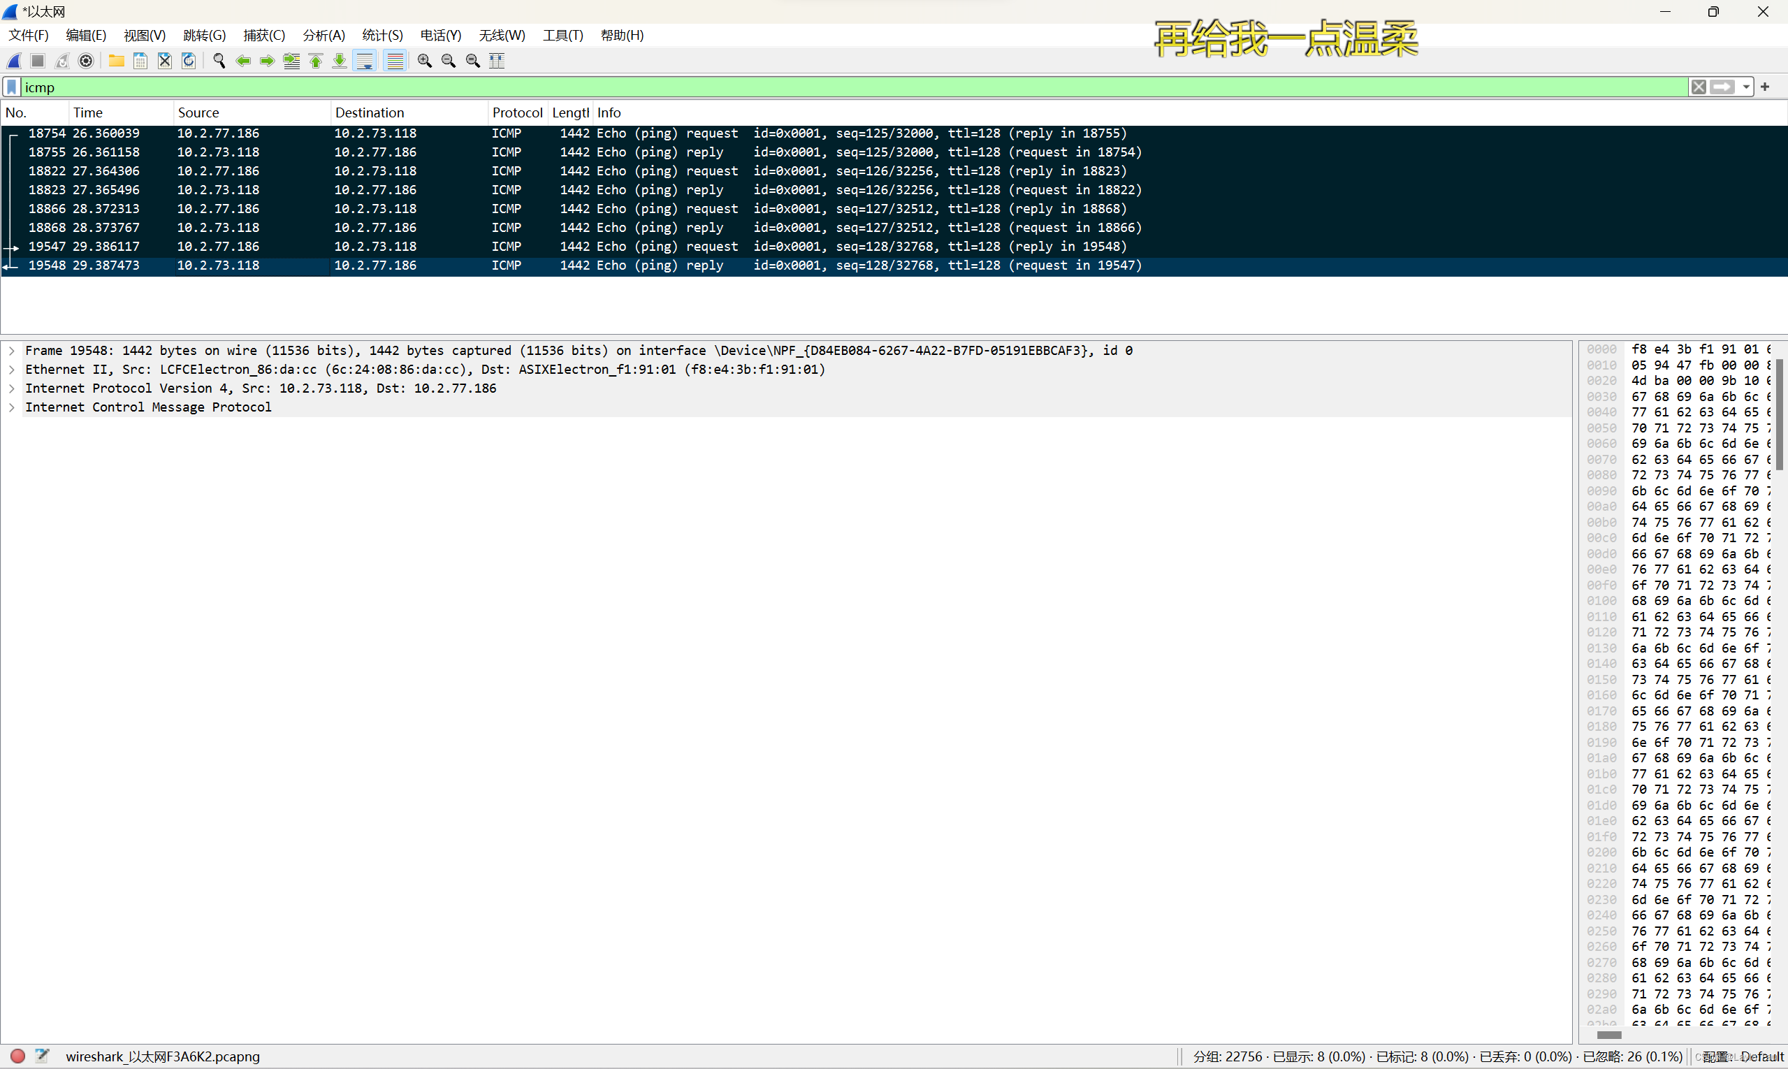Sort by Info column header

point(1189,112)
